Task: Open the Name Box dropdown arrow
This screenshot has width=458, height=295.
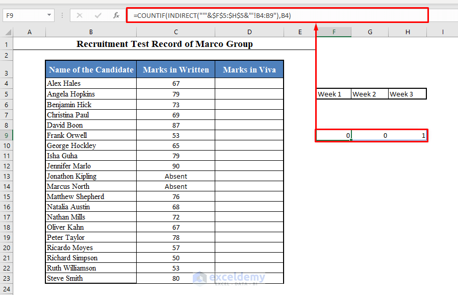Action: (x=49, y=15)
